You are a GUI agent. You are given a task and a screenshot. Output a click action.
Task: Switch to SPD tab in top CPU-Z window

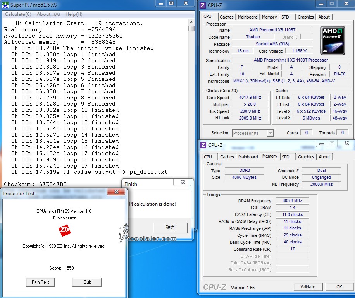click(285, 17)
